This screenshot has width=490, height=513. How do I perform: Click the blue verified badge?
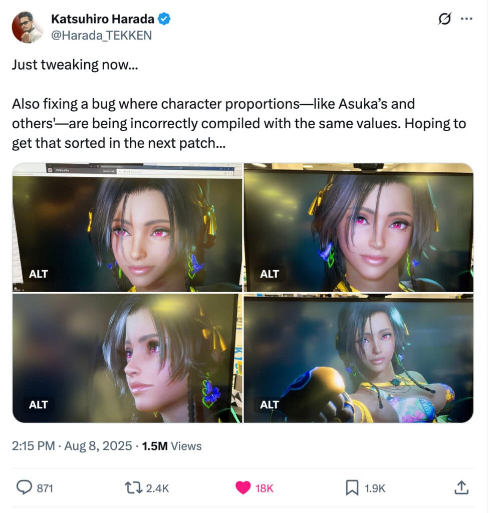click(x=164, y=19)
